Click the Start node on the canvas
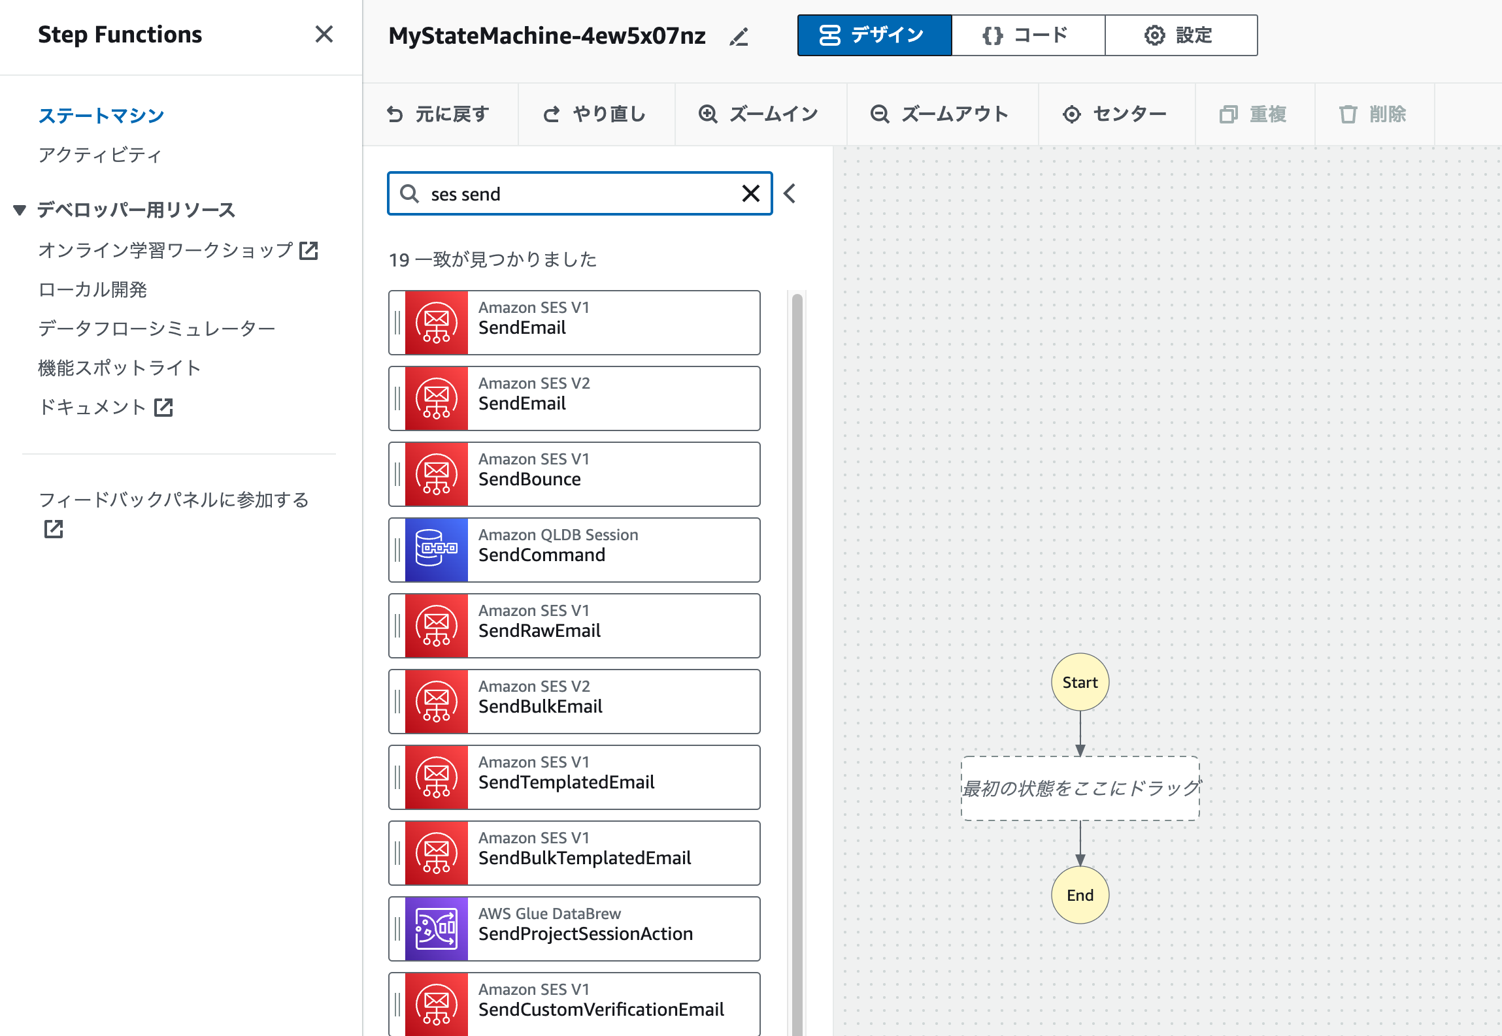 tap(1080, 682)
